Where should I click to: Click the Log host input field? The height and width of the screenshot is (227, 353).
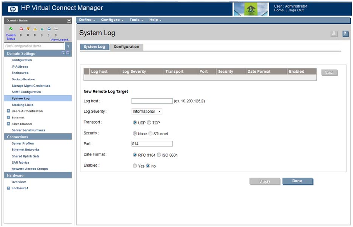(x=152, y=101)
